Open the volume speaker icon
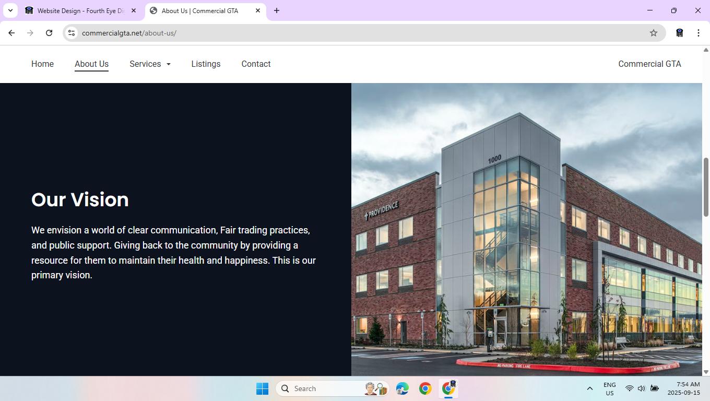The height and width of the screenshot is (401, 710). (x=642, y=388)
